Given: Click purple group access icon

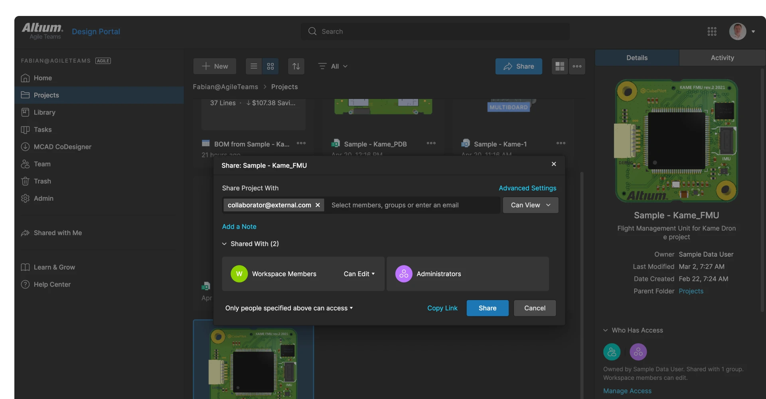Looking at the screenshot, I should pyautogui.click(x=638, y=352).
